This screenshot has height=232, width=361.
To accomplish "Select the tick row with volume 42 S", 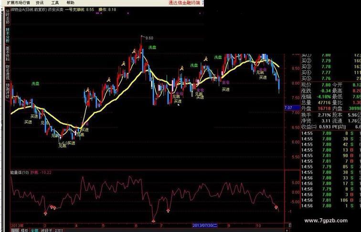I will [331, 144].
